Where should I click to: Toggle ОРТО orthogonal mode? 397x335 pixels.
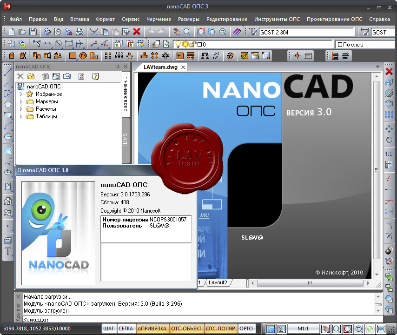(x=246, y=328)
